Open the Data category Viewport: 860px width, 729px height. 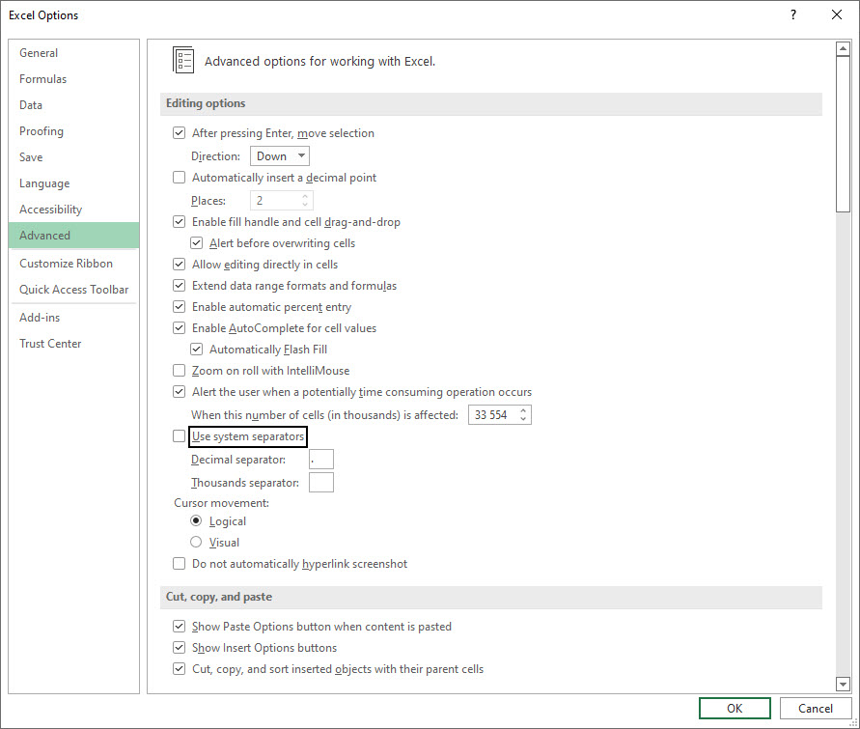74,105
